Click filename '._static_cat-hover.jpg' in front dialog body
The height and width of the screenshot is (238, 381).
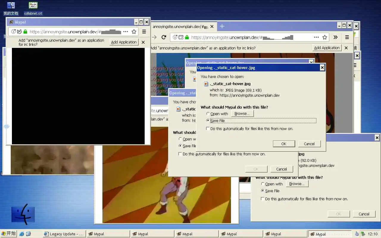230,84
